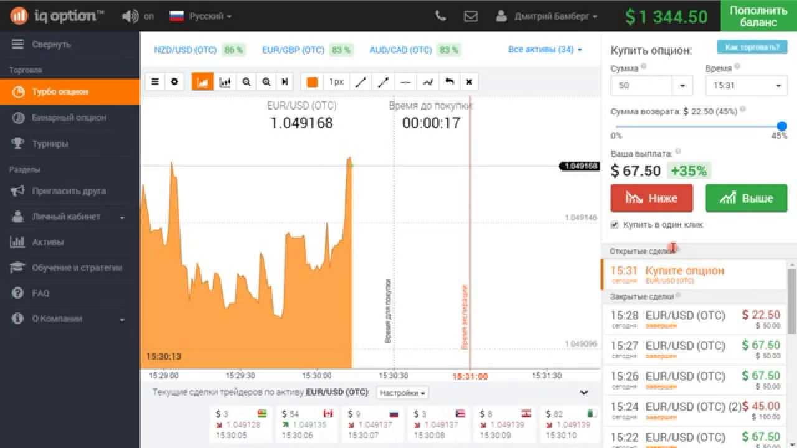
Task: Select the zigzag trend line tool
Action: point(427,82)
